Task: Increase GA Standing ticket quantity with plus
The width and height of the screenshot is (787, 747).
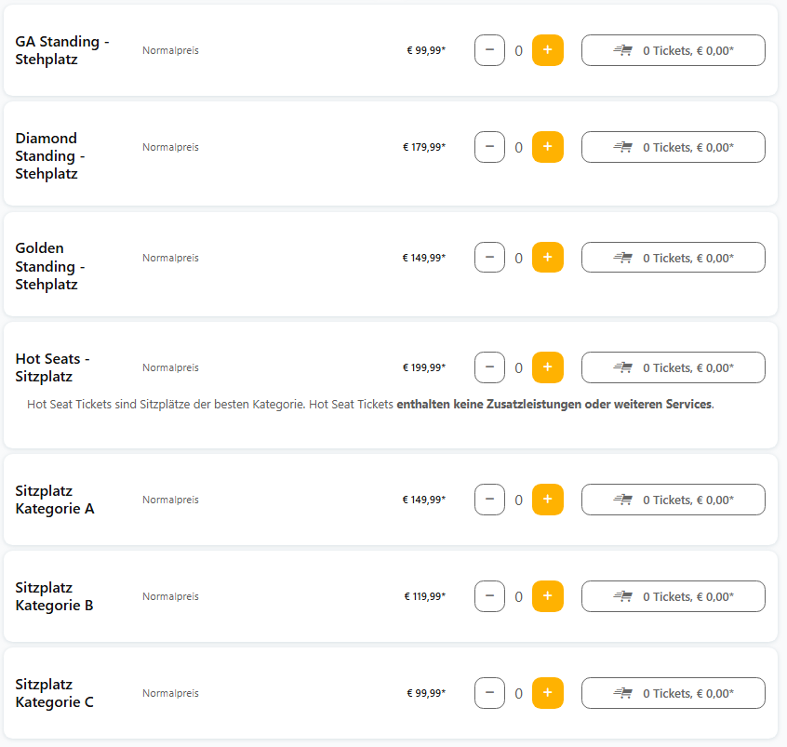Action: [547, 50]
